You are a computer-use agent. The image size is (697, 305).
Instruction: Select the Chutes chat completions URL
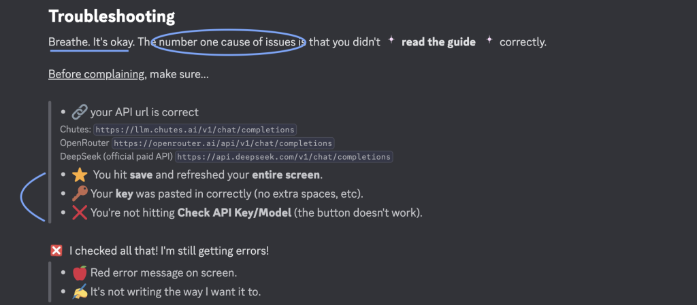[x=195, y=130]
